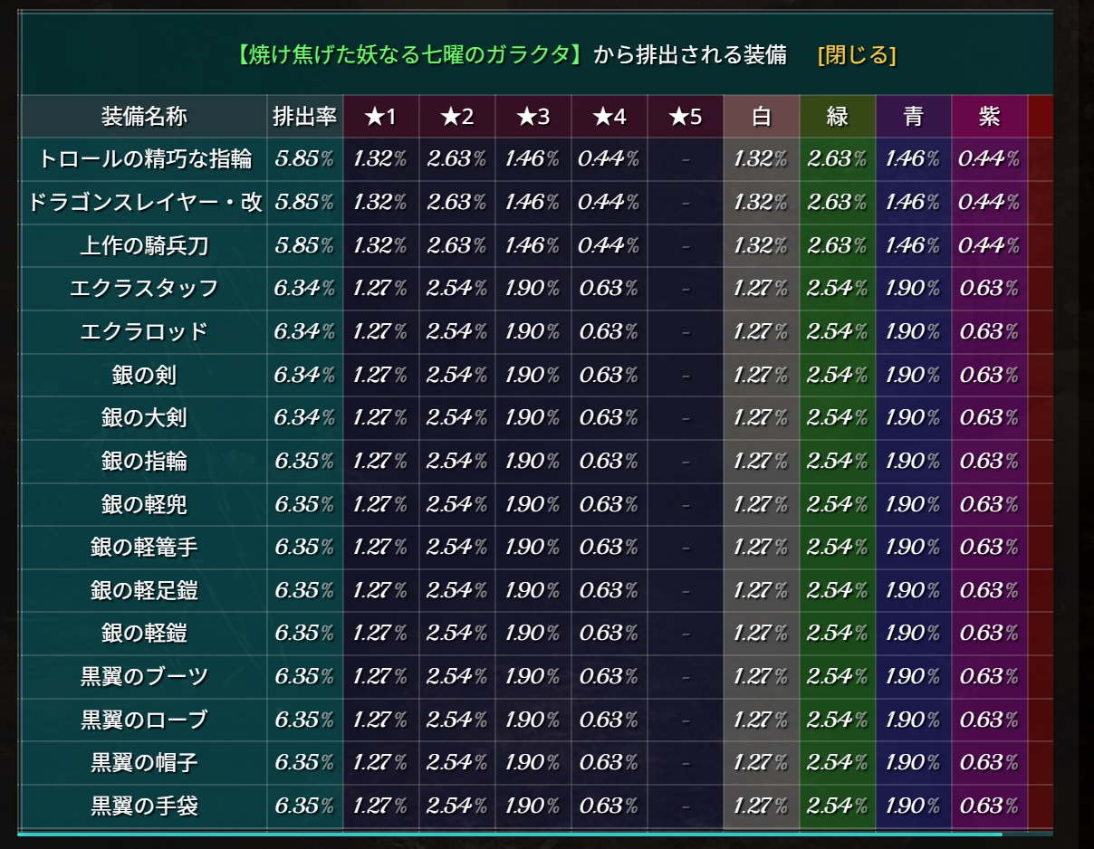Click the horizontal scrollbar below the table
Image resolution: width=1094 pixels, height=849 pixels.
(x=507, y=834)
